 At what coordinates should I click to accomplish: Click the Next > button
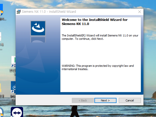(105, 100)
